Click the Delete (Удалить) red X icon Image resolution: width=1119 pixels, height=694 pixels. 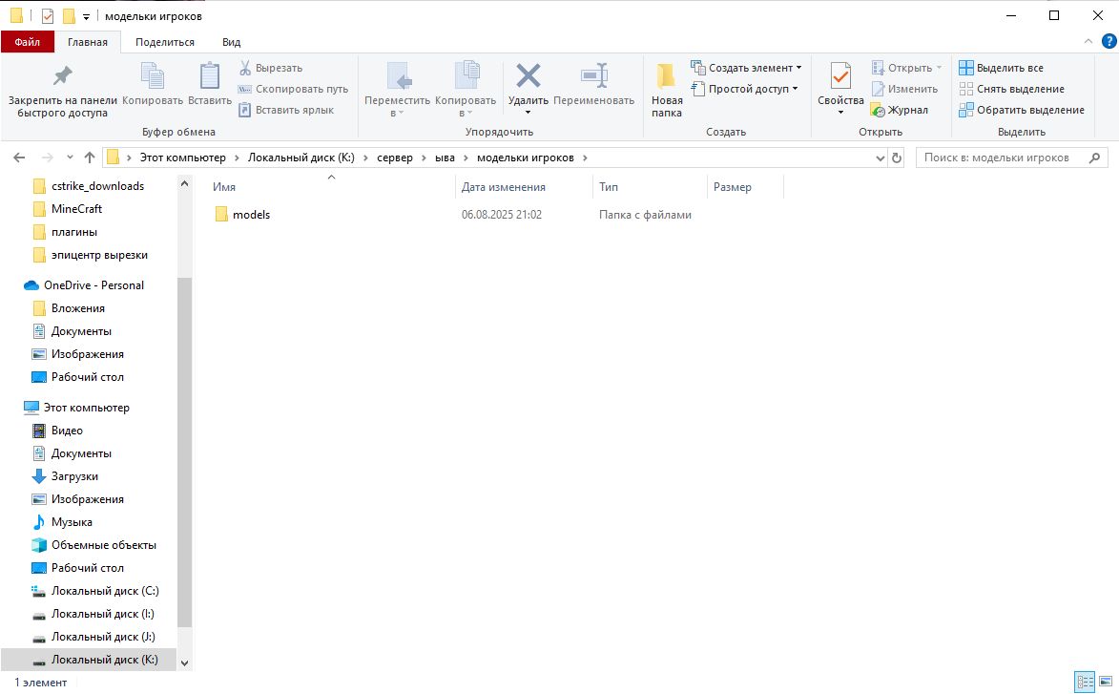pos(528,76)
